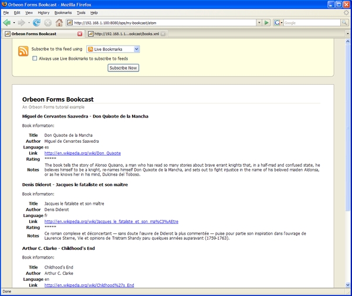Click the Forward navigation arrow
The image size is (352, 296).
[x=22, y=23]
